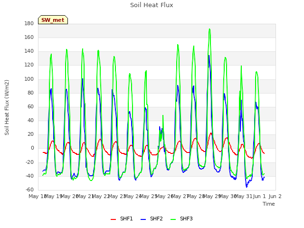Click the red SHF1 peak near May 29
304x228 pixels.
[x=211, y=133]
